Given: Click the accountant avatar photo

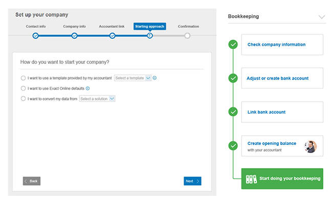Looking at the screenshot, I should (310, 146).
